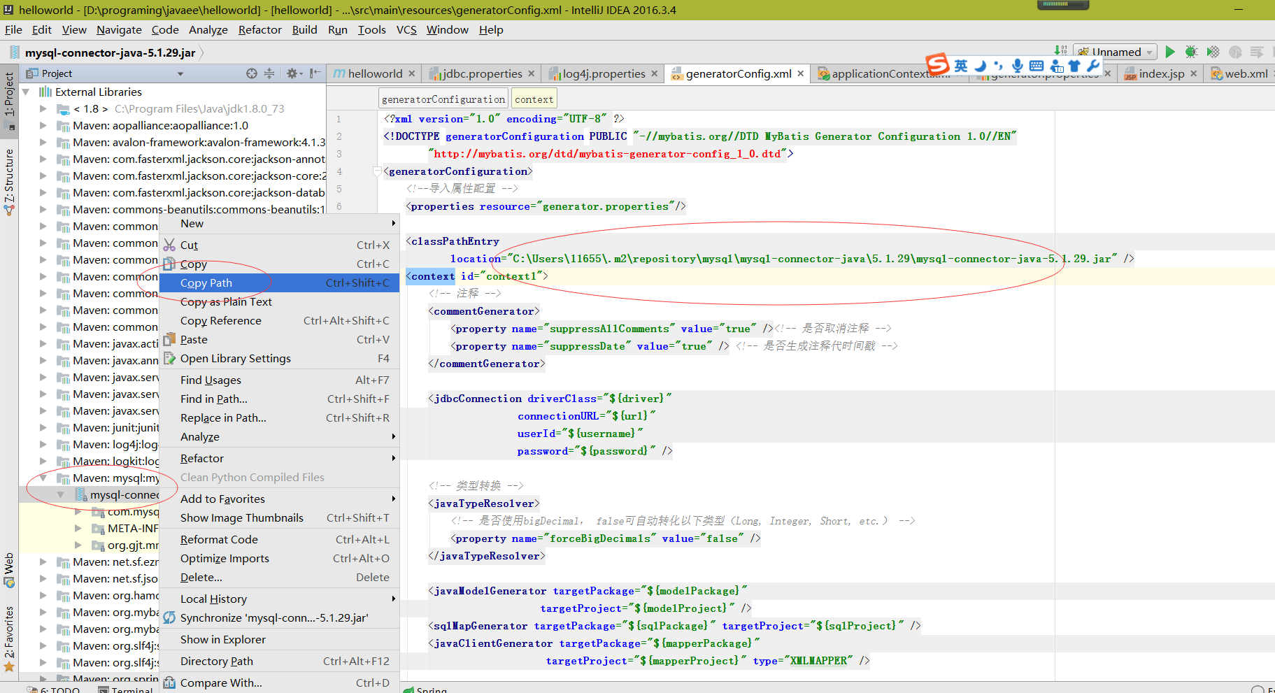Close the generatorConfig.xml tab
The image size is (1275, 693).
pyautogui.click(x=801, y=73)
